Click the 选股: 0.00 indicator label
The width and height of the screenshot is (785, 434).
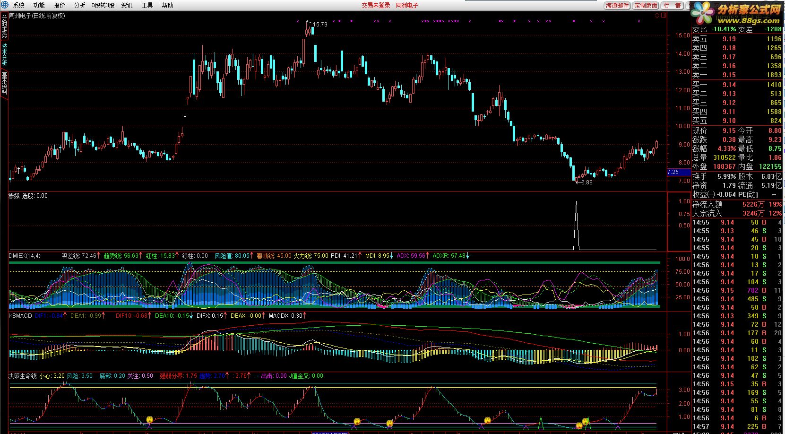35,196
